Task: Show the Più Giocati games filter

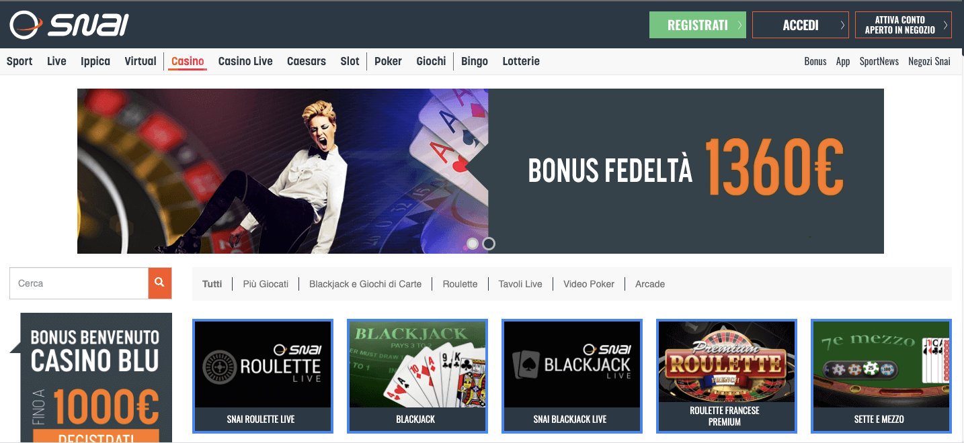Action: click(266, 284)
